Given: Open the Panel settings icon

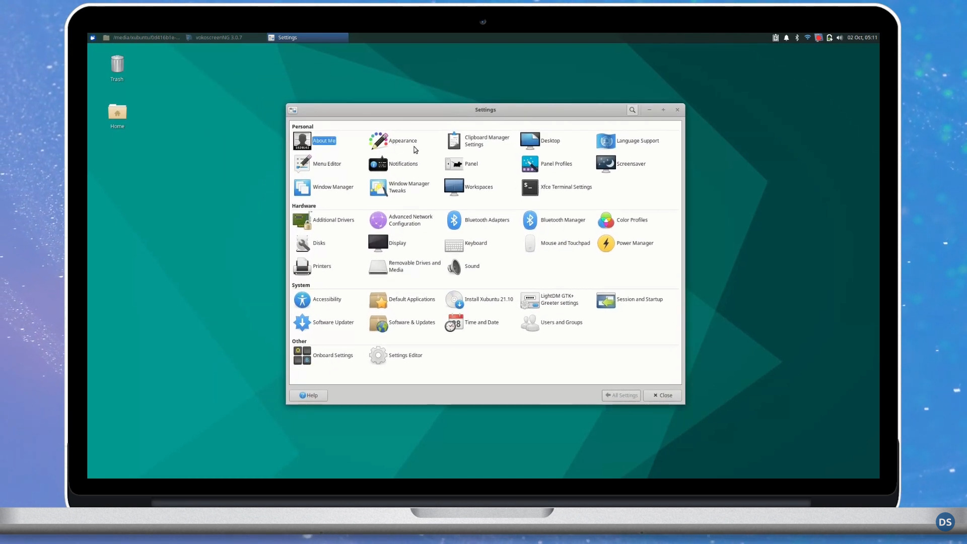Looking at the screenshot, I should tap(454, 164).
